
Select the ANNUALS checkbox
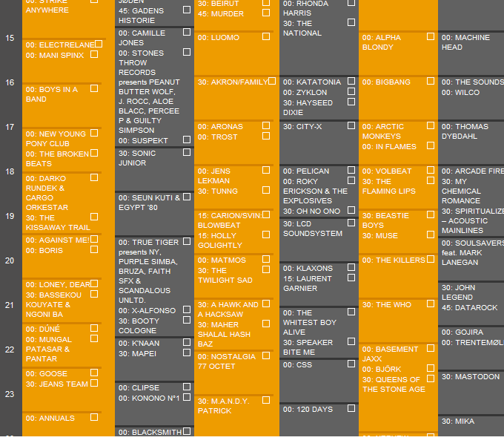[94, 417]
